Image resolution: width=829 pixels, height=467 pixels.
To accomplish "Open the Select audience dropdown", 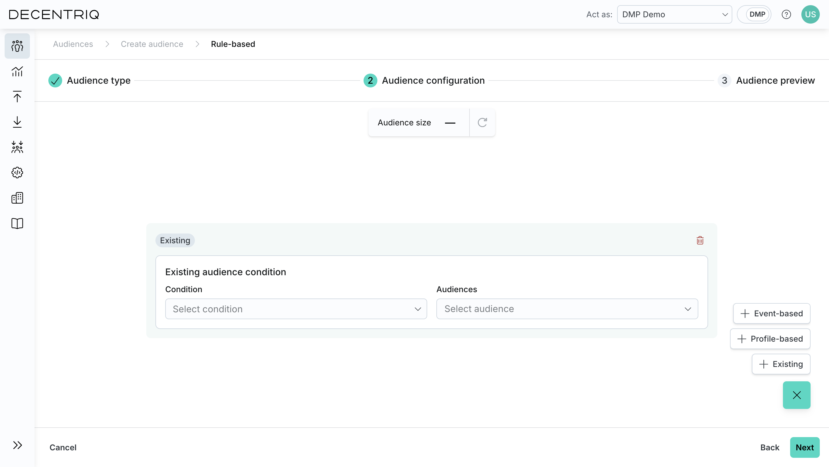I will click(567, 309).
